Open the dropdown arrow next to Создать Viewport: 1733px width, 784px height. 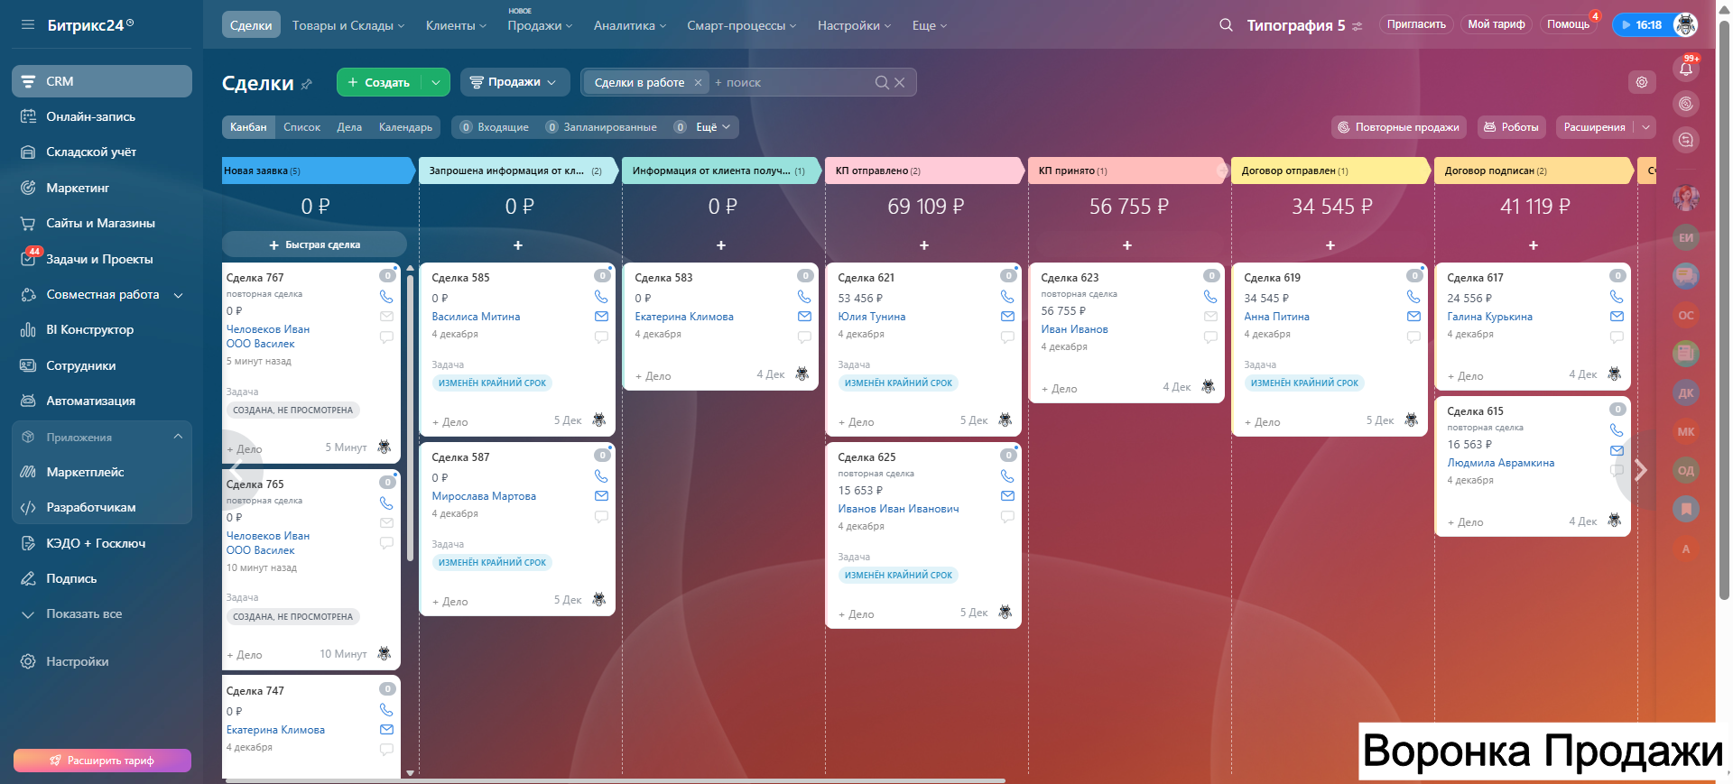tap(436, 82)
